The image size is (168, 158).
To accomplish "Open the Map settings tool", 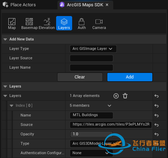I will [12, 24].
